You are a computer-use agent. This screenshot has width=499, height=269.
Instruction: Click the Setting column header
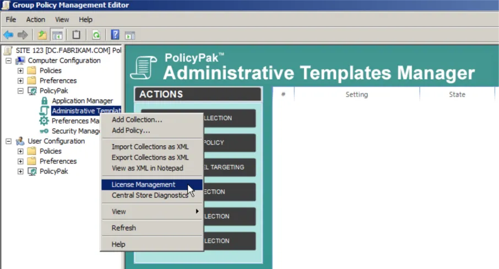pyautogui.click(x=356, y=95)
